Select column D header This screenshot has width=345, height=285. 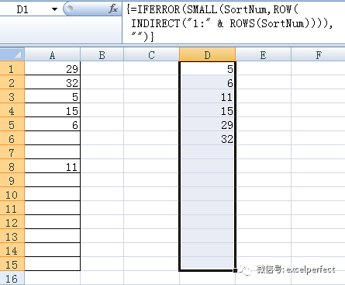coord(207,54)
